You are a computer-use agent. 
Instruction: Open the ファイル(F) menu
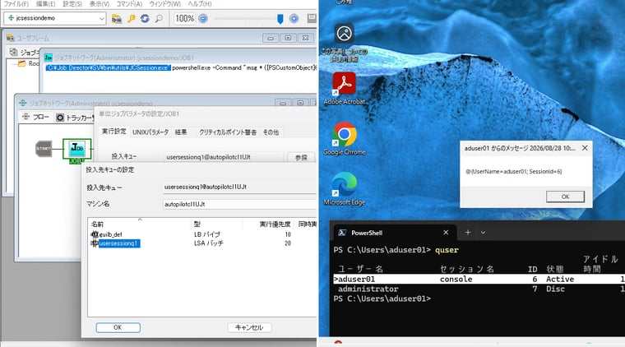[x=16, y=3]
